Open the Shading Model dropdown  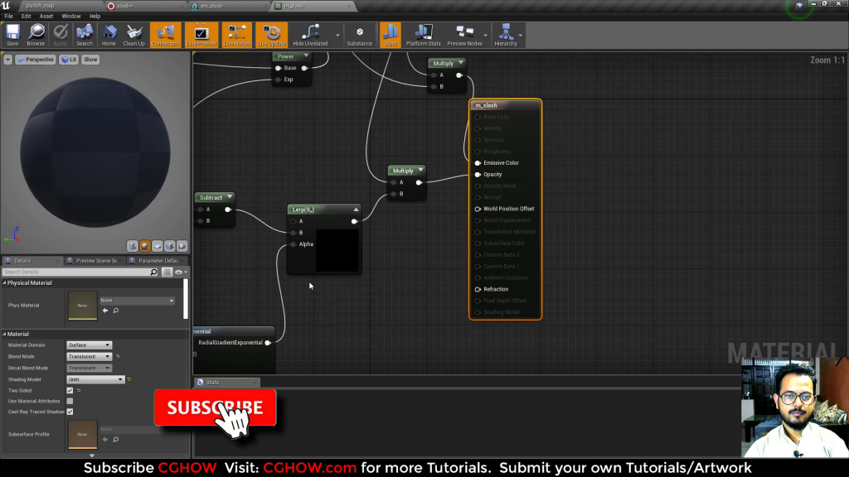click(x=94, y=379)
